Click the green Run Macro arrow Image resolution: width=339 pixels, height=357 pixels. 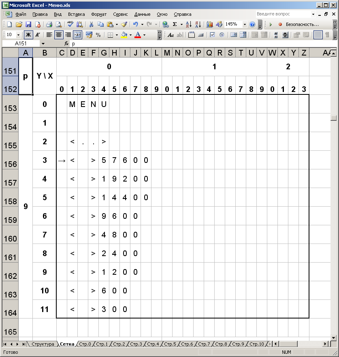tap(271, 24)
